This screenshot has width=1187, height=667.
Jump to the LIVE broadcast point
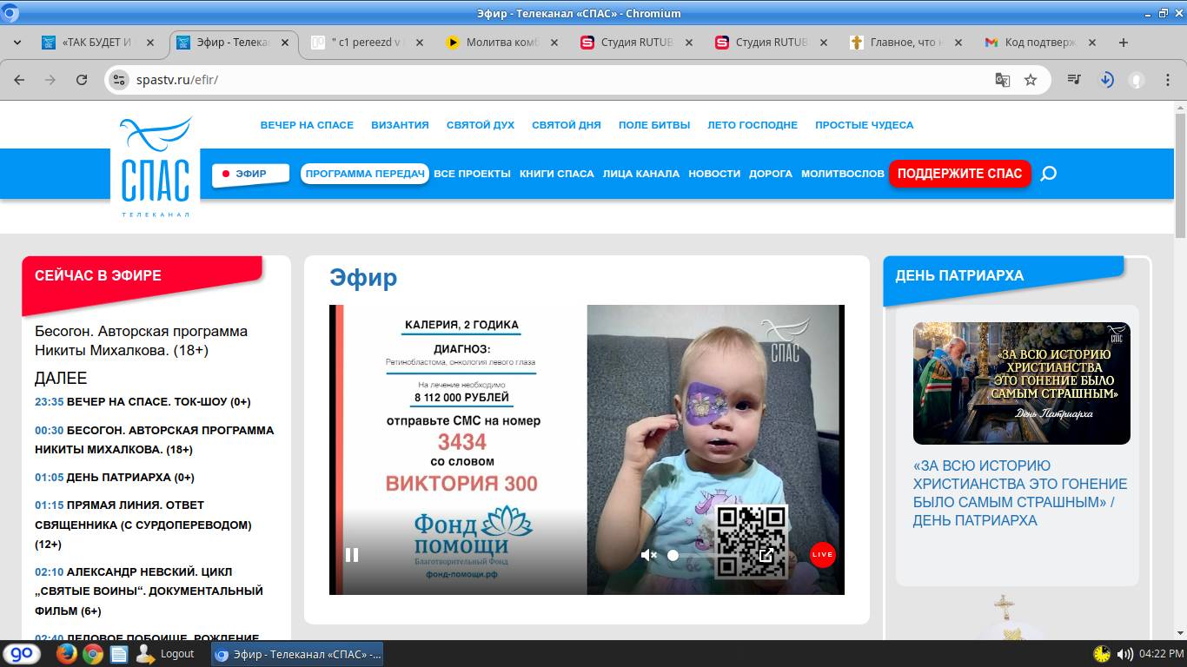[x=822, y=554]
